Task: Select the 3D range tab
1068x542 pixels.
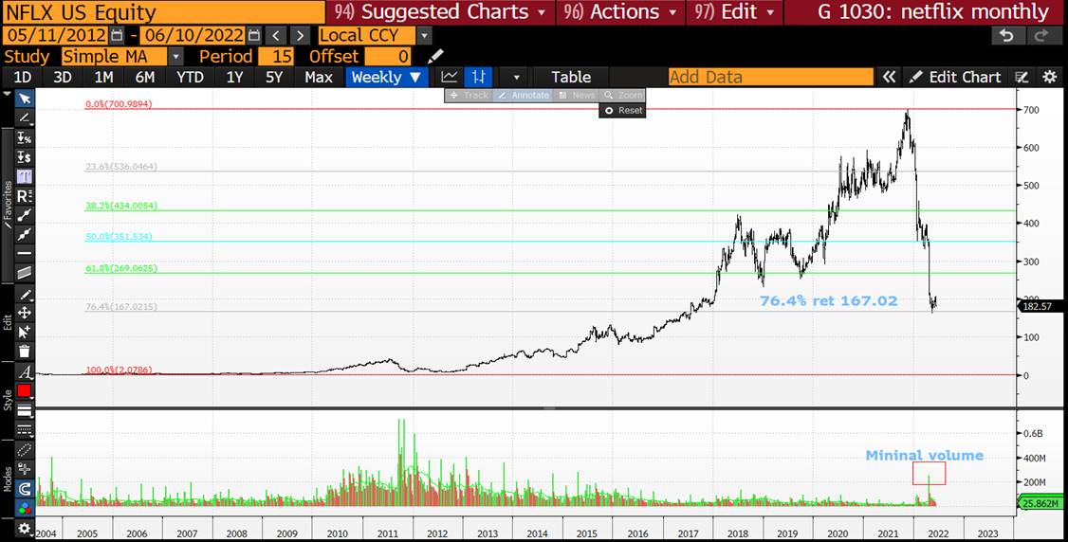Action: tap(63, 78)
